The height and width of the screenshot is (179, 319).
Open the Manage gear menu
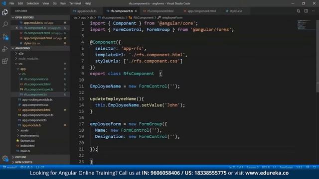(5, 158)
